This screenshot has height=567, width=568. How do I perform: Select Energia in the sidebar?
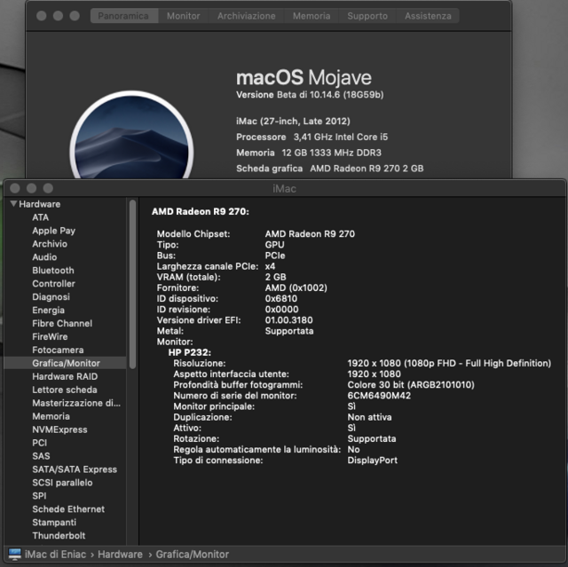click(x=48, y=311)
